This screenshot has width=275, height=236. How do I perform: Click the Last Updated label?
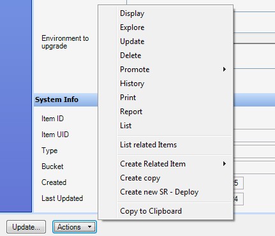62,198
